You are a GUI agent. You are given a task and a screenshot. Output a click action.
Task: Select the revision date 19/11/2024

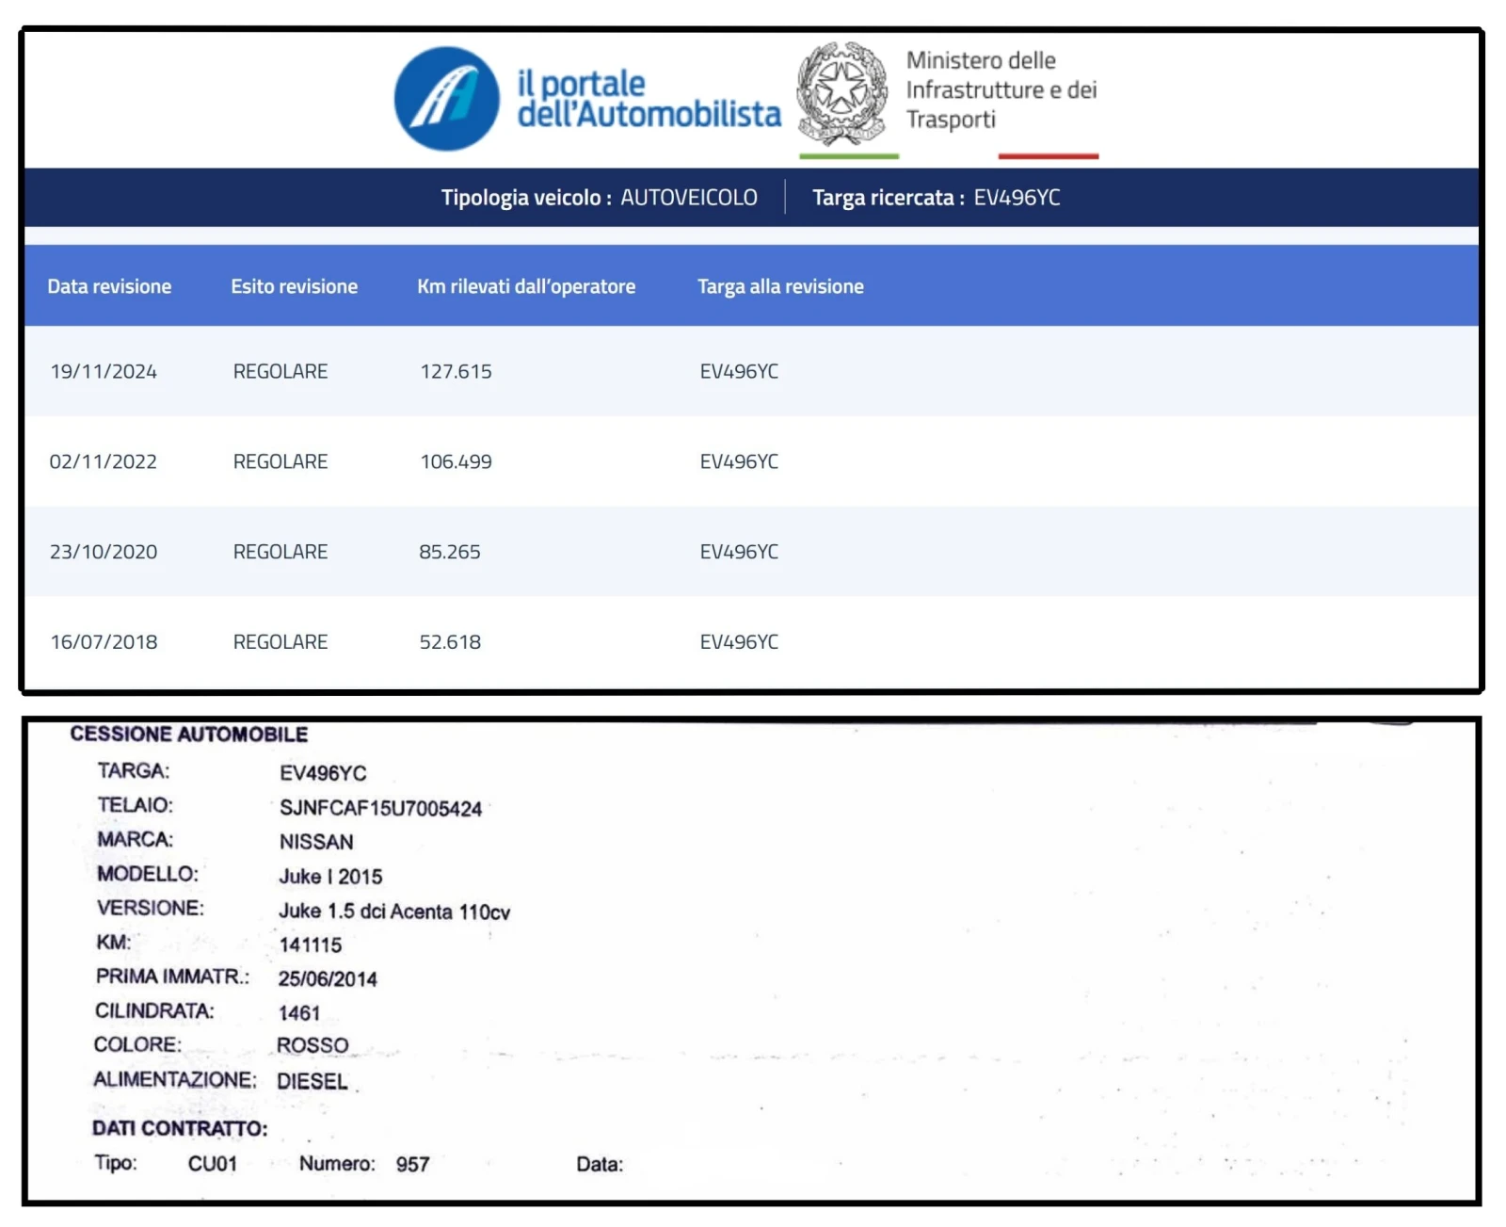click(x=104, y=372)
